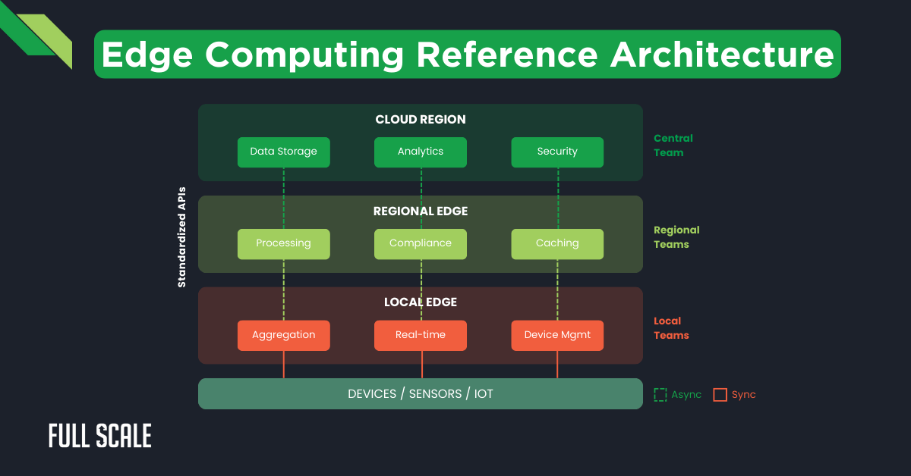The width and height of the screenshot is (911, 476).
Task: Expand the Cloud Region section
Action: [421, 119]
